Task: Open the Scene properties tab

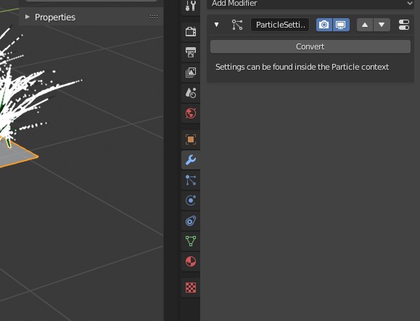Action: click(191, 93)
